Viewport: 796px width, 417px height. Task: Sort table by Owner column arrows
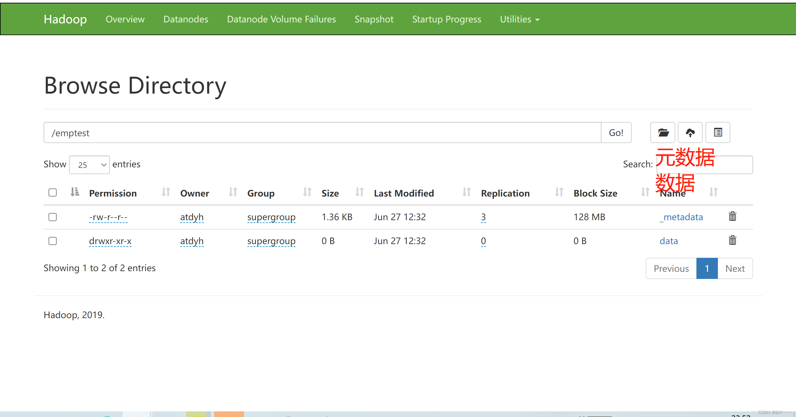[x=233, y=192]
